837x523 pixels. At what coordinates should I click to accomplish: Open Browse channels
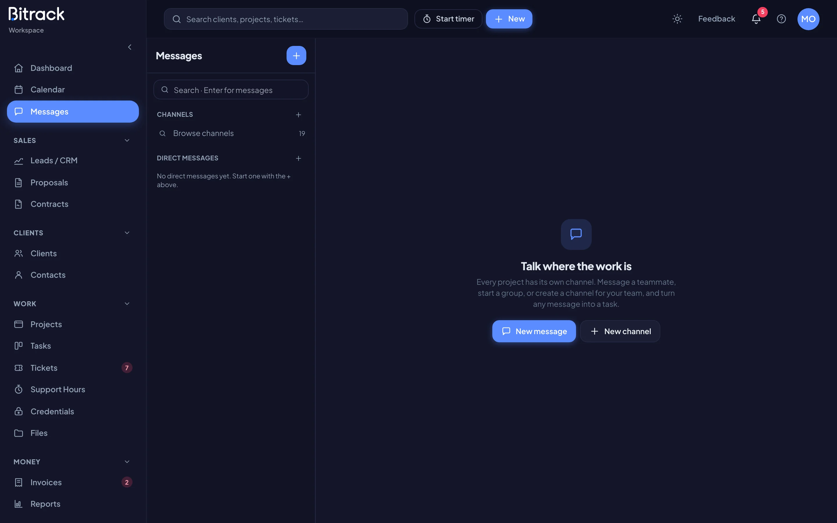point(231,134)
